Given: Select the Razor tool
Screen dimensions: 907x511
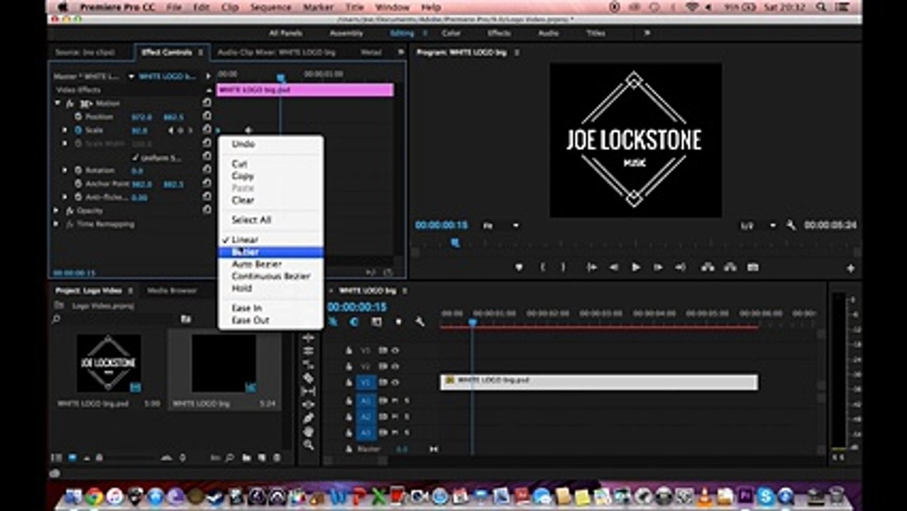Looking at the screenshot, I should click(x=309, y=378).
